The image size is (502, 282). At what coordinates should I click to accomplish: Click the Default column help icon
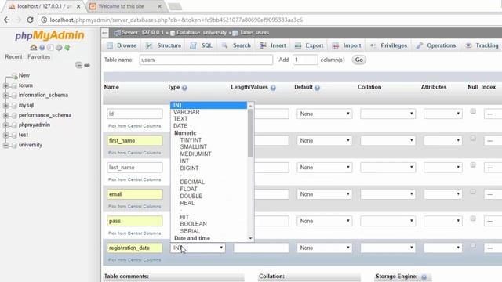pyautogui.click(x=317, y=88)
